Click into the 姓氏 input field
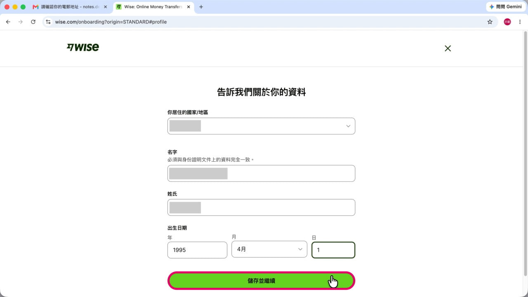 pyautogui.click(x=261, y=207)
